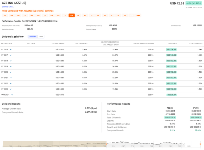The height and width of the screenshot is (150, 204).
Task: Switch Dividend Cash Flow to Summary view
Action: coord(33,37)
